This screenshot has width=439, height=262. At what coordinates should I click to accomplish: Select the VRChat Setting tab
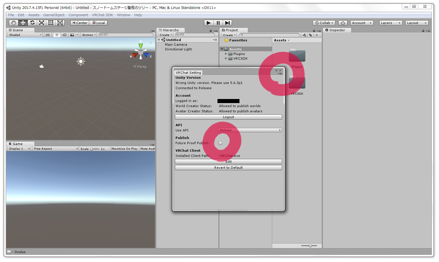[x=188, y=73]
